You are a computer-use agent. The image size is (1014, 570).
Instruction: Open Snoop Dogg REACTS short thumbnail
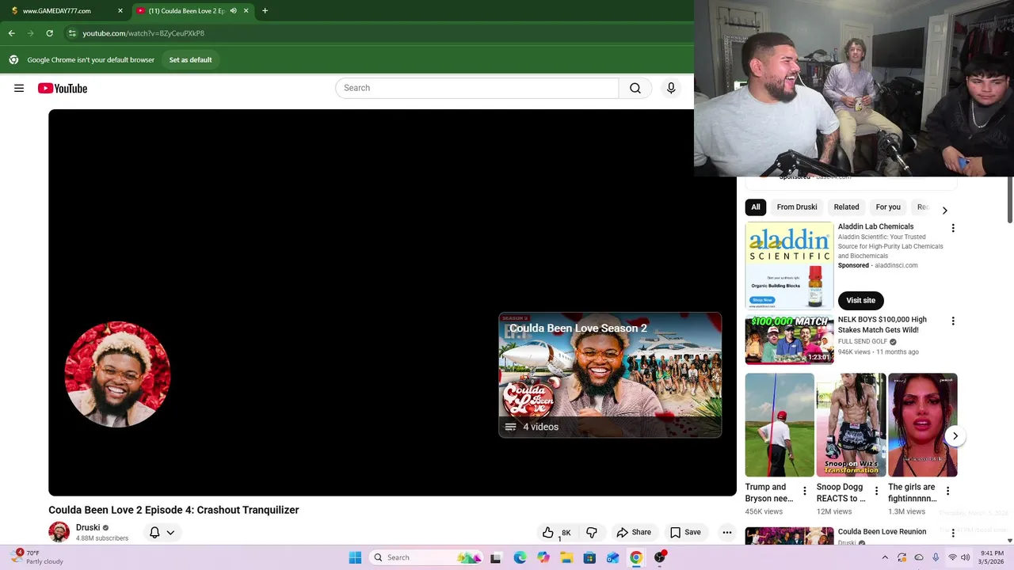[x=851, y=425]
